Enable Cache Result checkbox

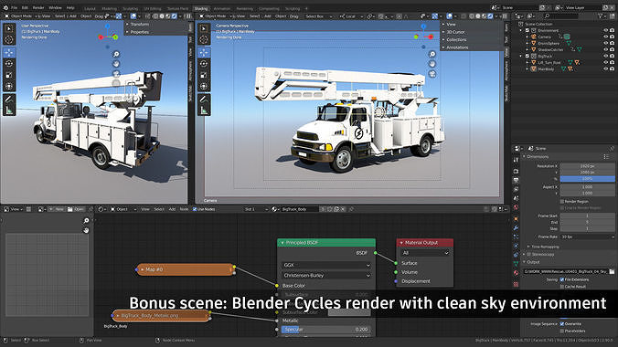(x=562, y=287)
